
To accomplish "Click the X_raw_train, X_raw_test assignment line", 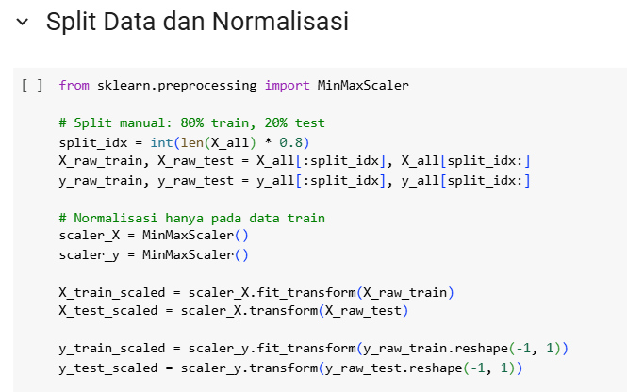I will pos(294,161).
